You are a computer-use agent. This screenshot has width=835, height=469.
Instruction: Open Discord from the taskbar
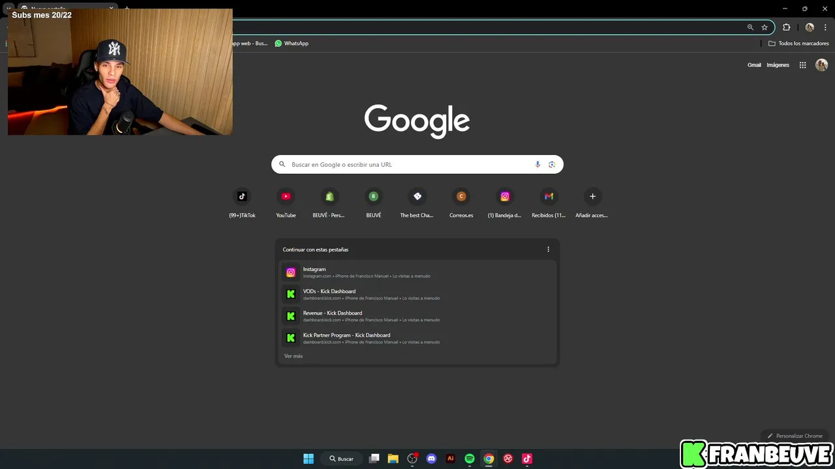431,459
